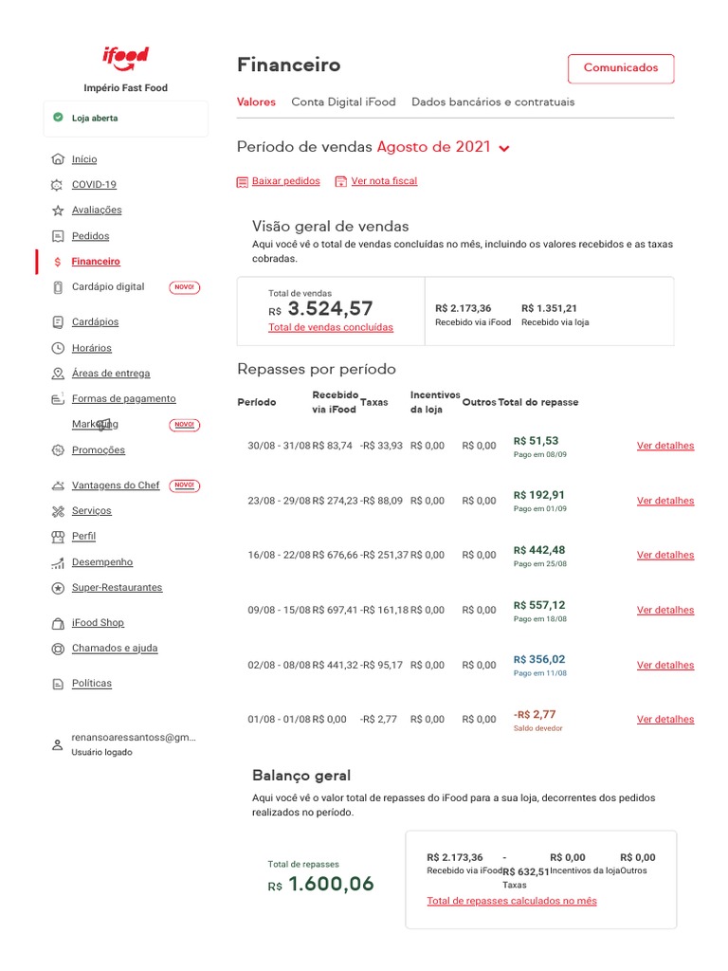Switch to Conta Digital iFood tab
The height and width of the screenshot is (971, 728).
click(343, 102)
